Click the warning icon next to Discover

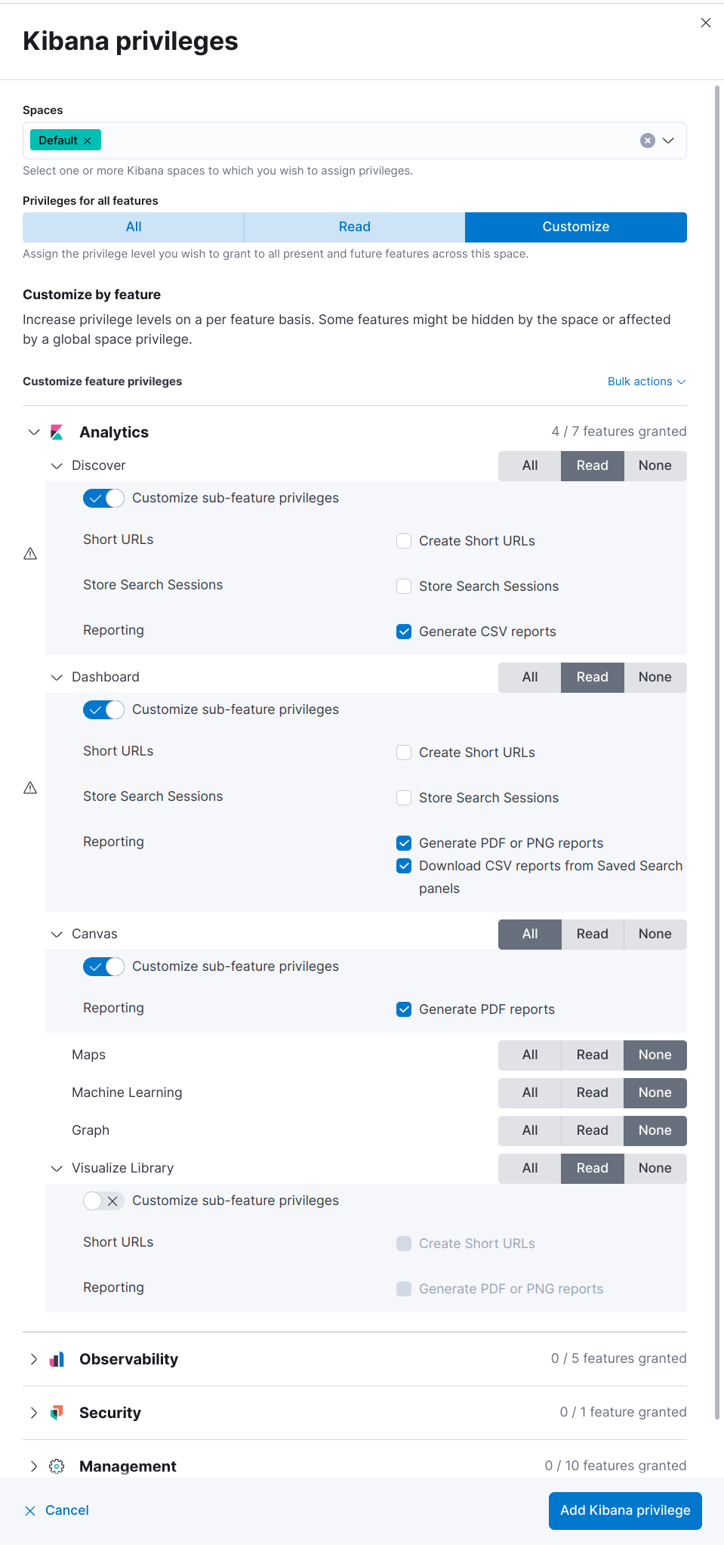click(29, 554)
